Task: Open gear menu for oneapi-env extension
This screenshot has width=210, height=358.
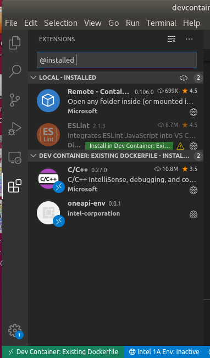Action: click(194, 214)
